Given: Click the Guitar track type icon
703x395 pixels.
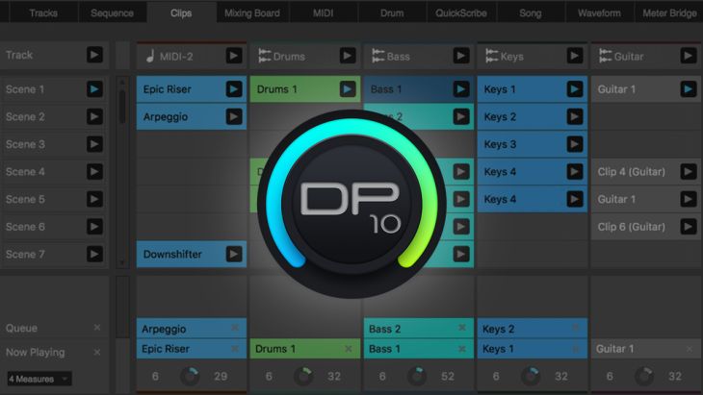Looking at the screenshot, I should (606, 56).
